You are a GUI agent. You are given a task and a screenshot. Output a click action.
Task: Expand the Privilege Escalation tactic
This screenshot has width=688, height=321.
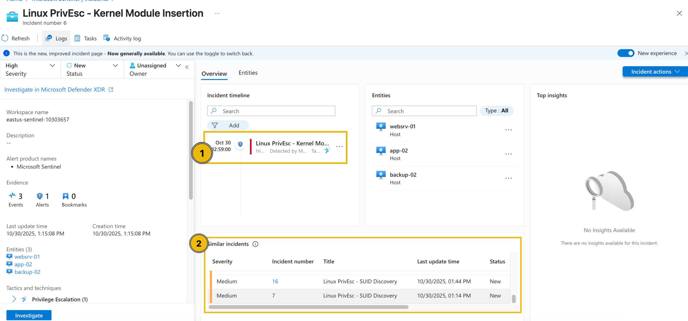14,299
